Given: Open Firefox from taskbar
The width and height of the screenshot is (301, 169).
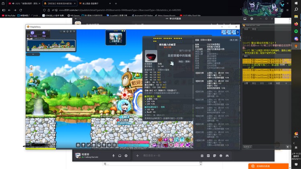Looking at the screenshot, I should click(296, 24).
